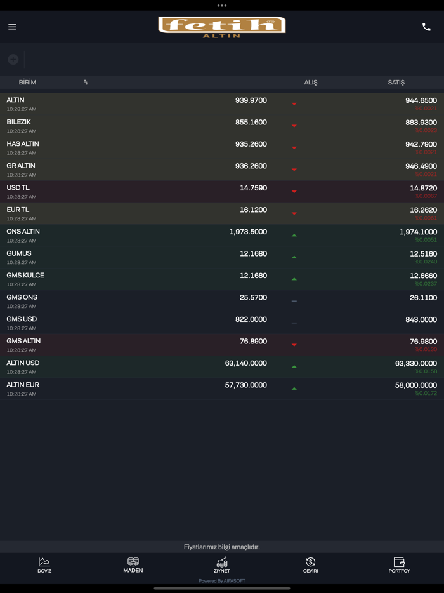Image resolution: width=444 pixels, height=593 pixels.
Task: Switch to the MADEN tab
Action: click(x=133, y=564)
